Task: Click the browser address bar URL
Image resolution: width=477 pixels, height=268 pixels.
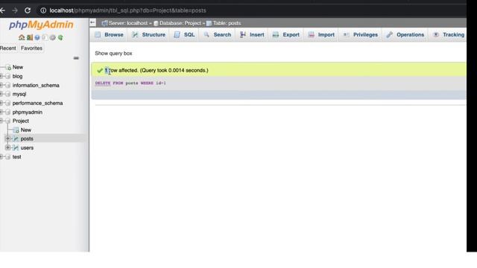Action: 127,10
